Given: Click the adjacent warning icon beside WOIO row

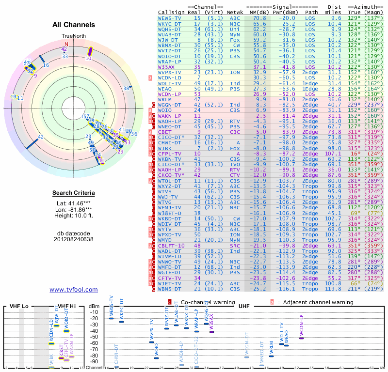Looking at the screenshot, I should coord(150,110).
